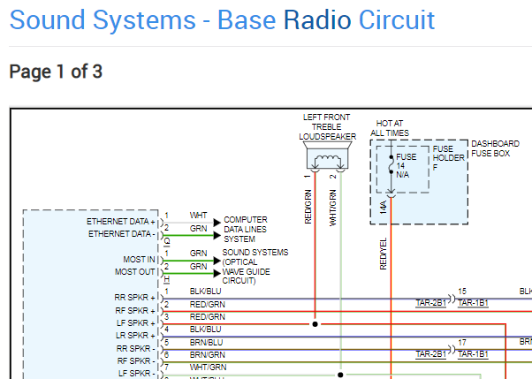Click the 'RR SPKR +' pin label
Image resolution: width=532 pixels, height=379 pixels.
(134, 298)
